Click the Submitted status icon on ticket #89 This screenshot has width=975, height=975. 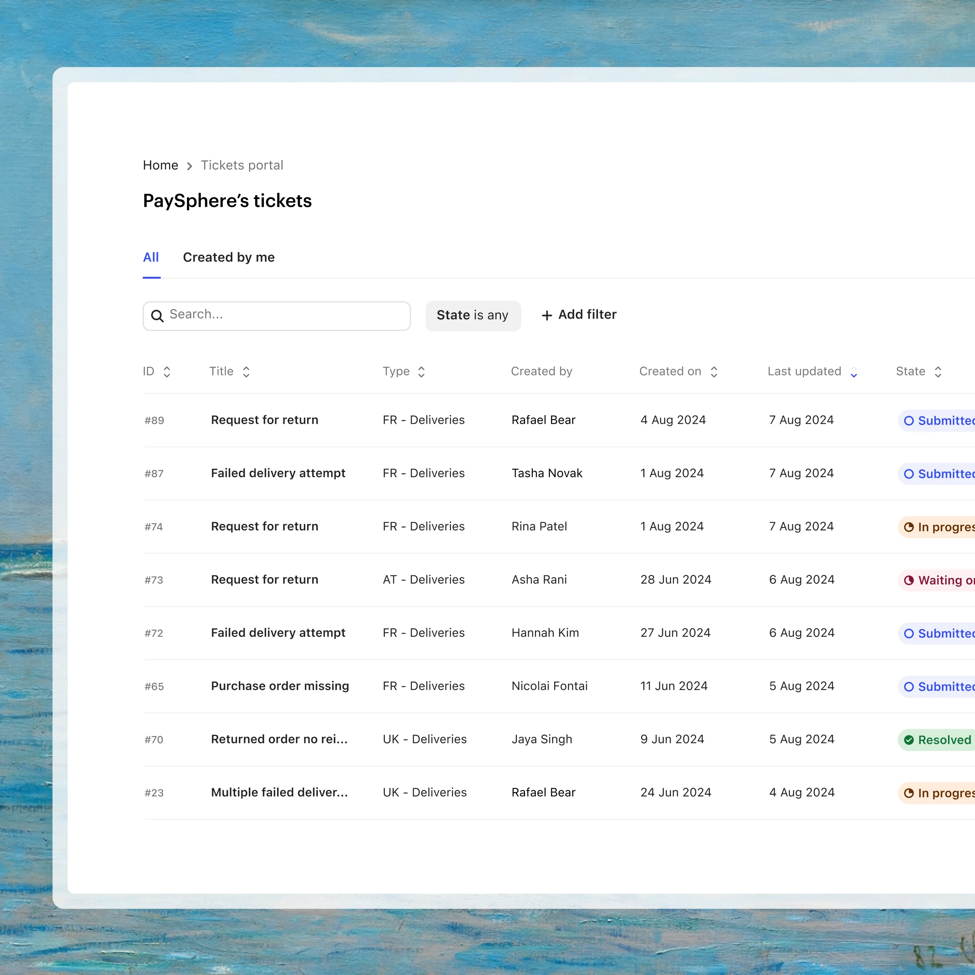click(910, 420)
